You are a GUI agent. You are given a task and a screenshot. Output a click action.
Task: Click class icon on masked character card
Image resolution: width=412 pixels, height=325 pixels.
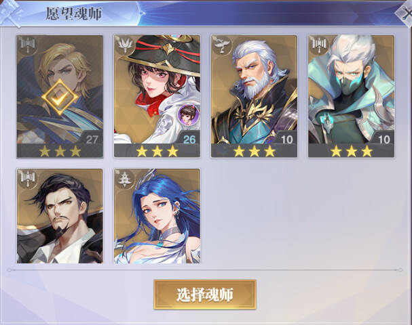(x=319, y=45)
